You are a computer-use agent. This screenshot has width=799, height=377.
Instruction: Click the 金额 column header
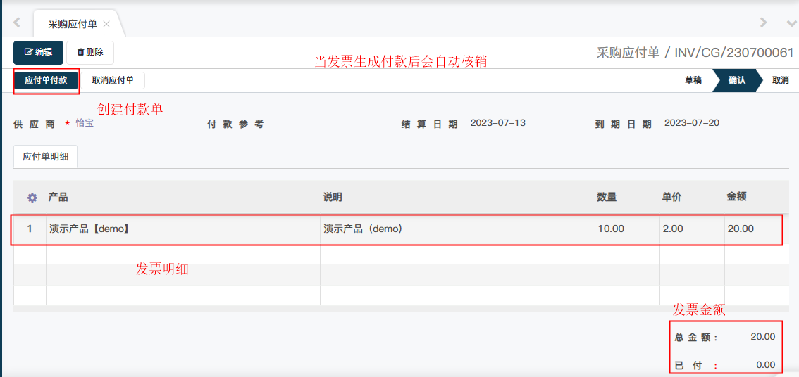(x=736, y=198)
